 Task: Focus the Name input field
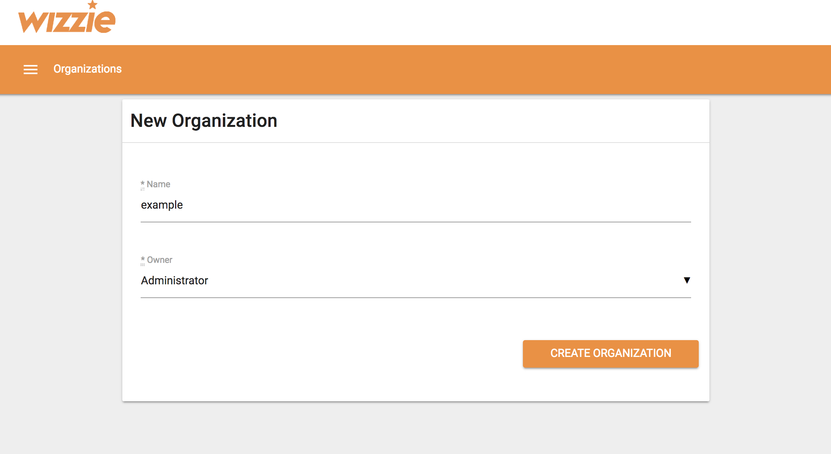click(415, 205)
